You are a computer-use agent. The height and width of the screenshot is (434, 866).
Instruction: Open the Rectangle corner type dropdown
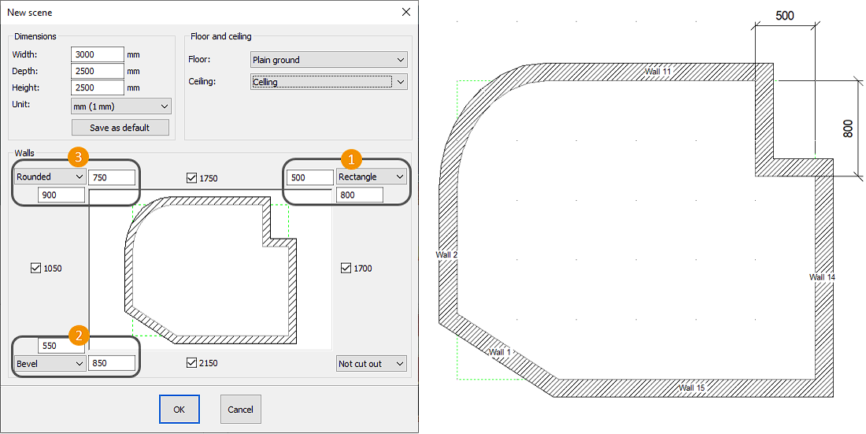click(372, 177)
